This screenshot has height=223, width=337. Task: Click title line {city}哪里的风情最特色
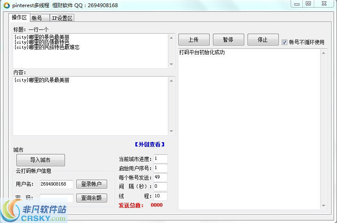[42, 42]
